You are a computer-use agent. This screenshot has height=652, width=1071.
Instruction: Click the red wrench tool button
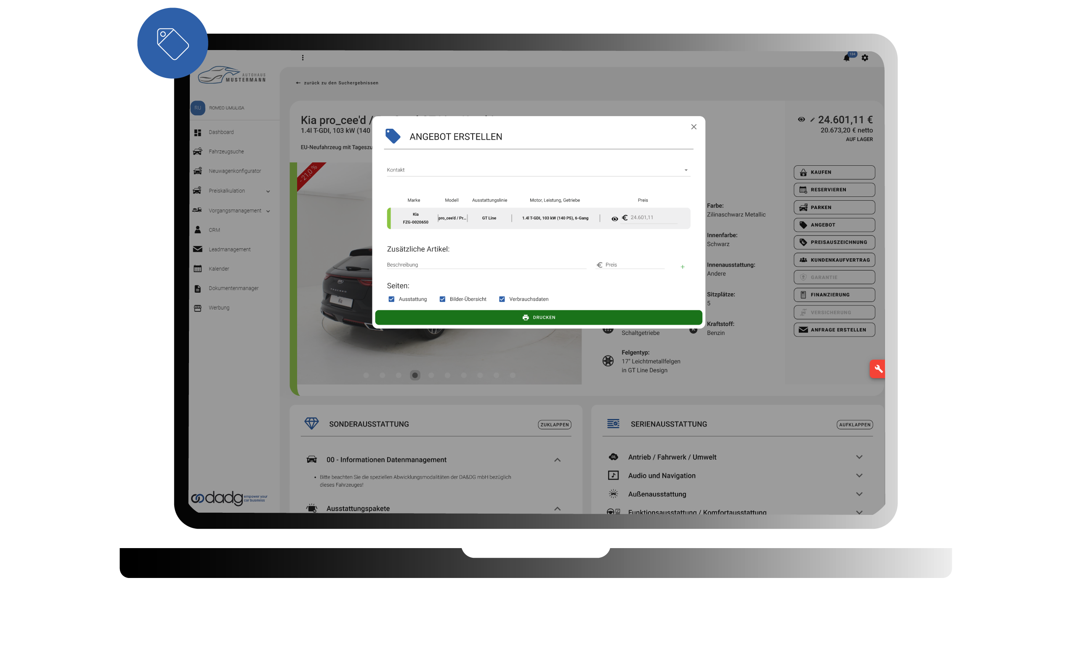[877, 369]
